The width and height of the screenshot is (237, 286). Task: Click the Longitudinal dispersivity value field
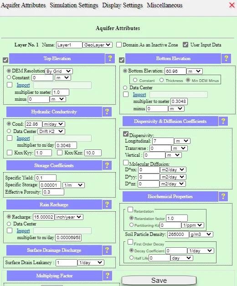click(x=163, y=141)
